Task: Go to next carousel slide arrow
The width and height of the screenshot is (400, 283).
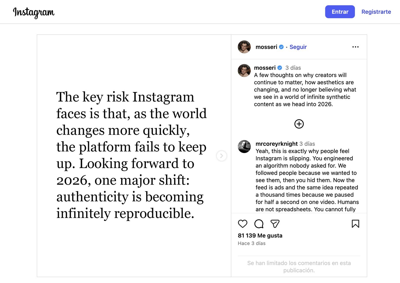Action: [221, 156]
